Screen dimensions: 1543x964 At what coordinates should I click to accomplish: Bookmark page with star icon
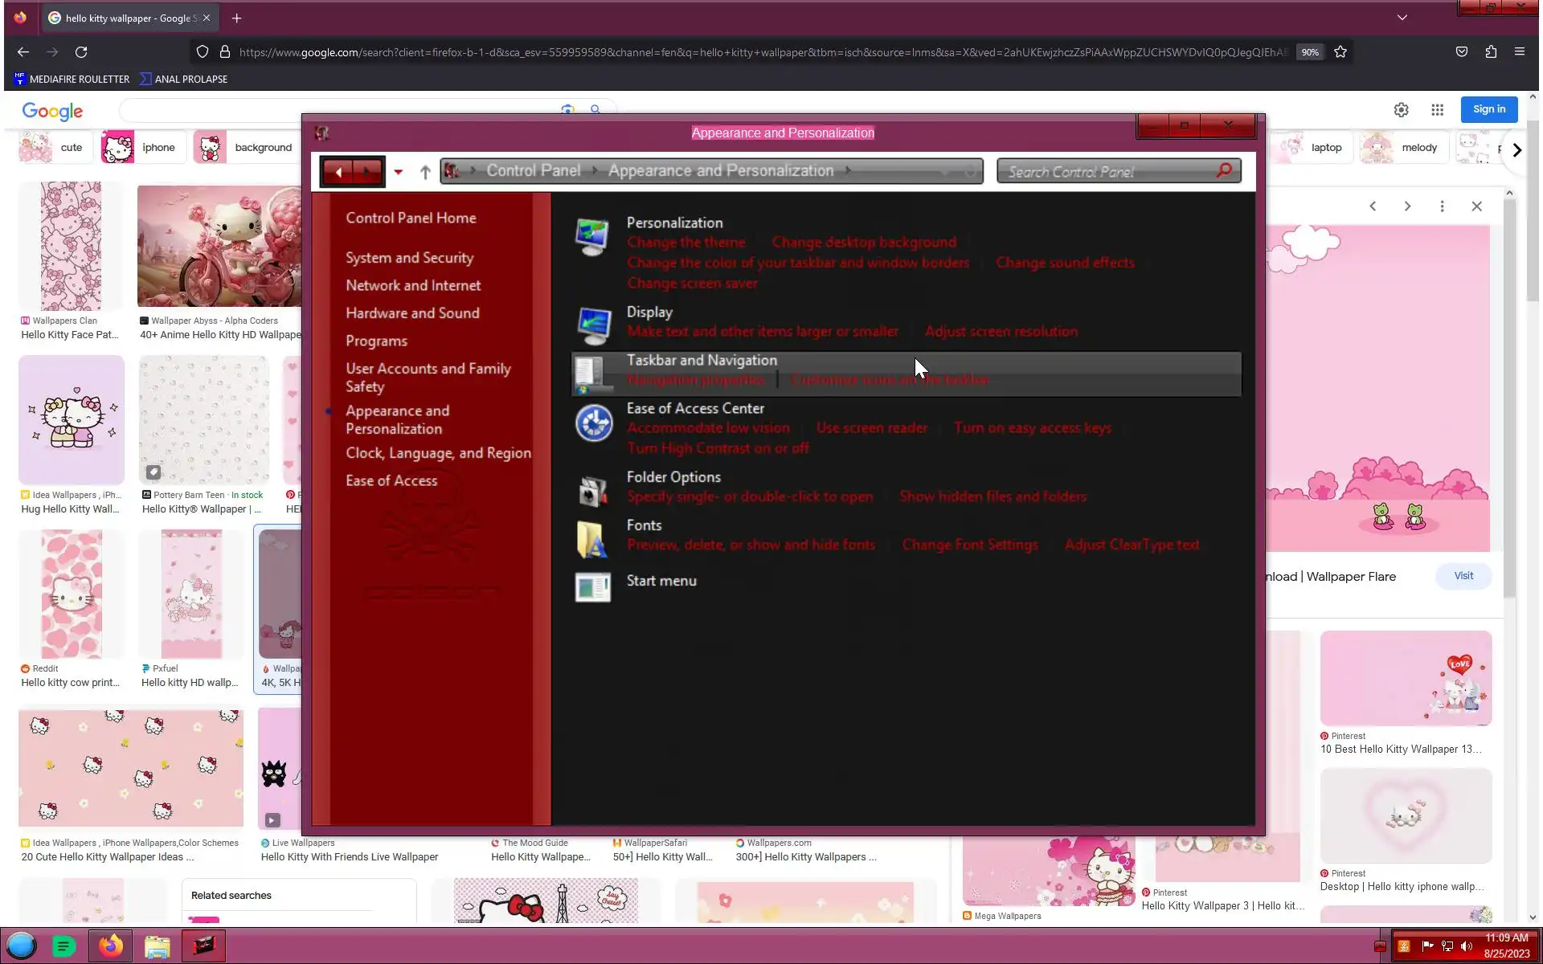tap(1340, 51)
